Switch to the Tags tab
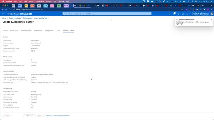This screenshot has width=214, height=120. (x=58, y=31)
